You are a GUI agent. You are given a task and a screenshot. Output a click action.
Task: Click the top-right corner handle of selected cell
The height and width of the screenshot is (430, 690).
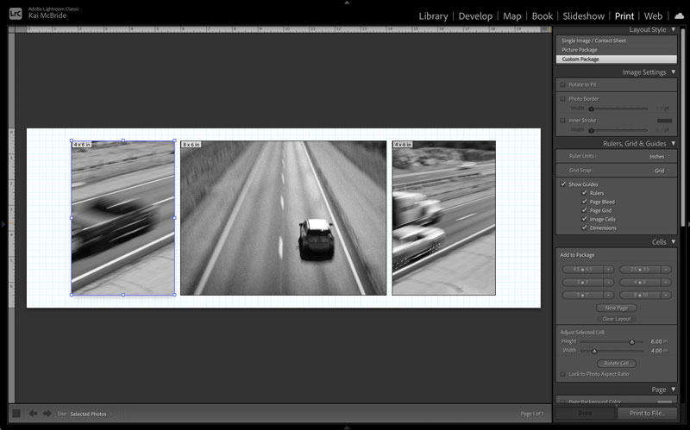[x=175, y=140]
